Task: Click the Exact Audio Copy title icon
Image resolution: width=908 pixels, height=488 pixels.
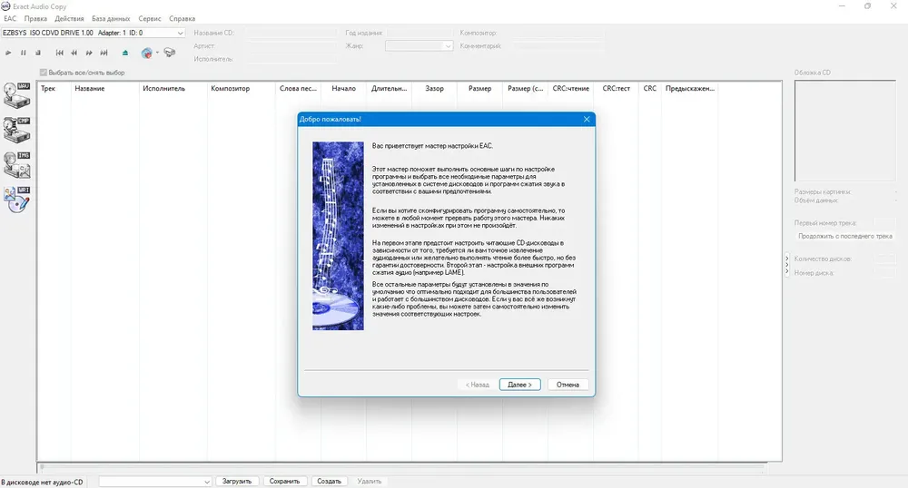Action: point(5,6)
